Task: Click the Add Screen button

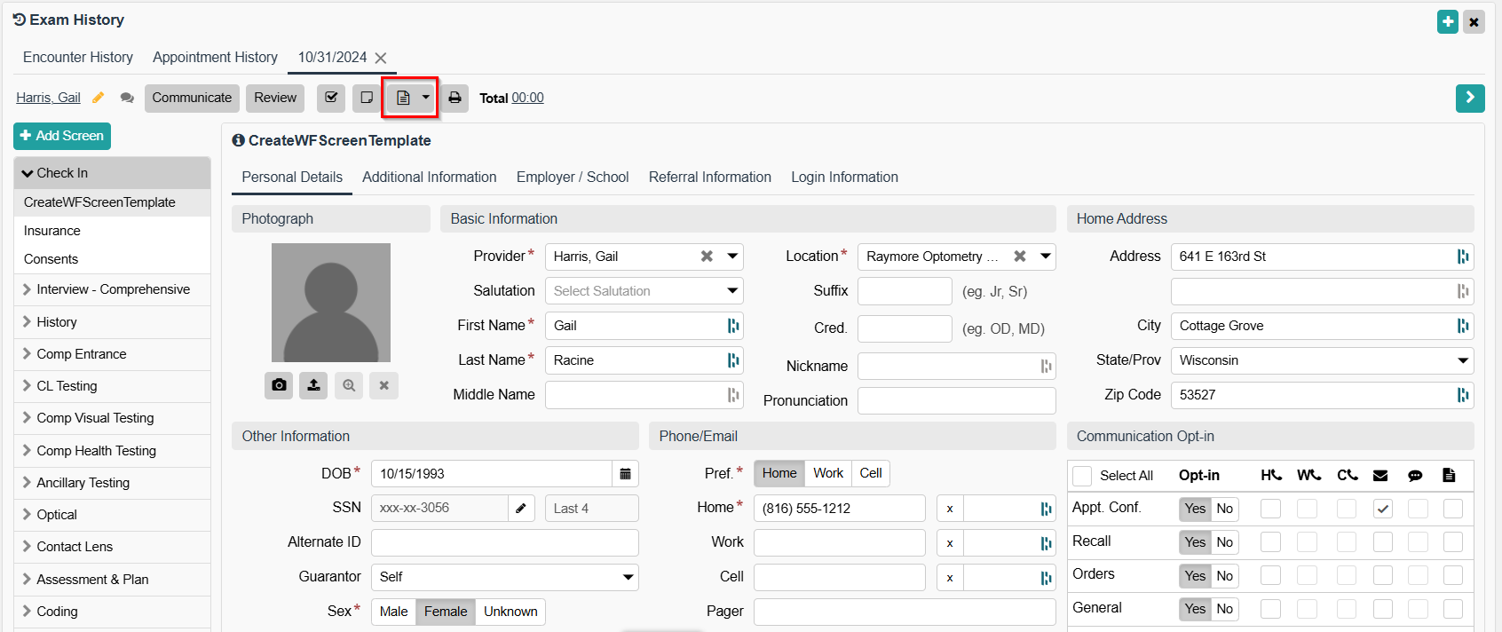Action: coord(62,136)
